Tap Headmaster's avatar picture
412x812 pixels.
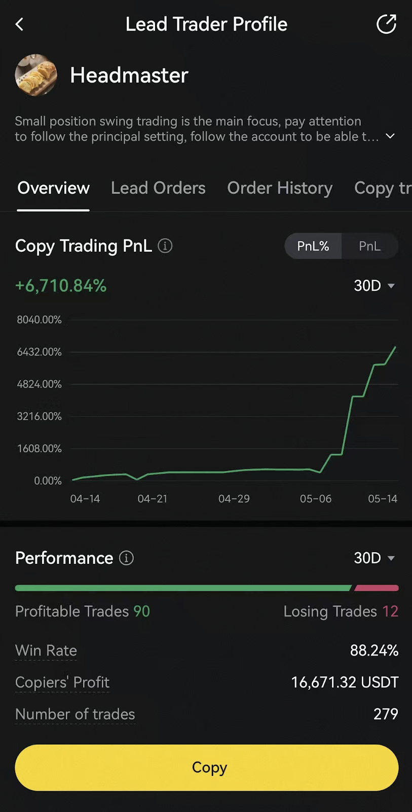tap(36, 75)
